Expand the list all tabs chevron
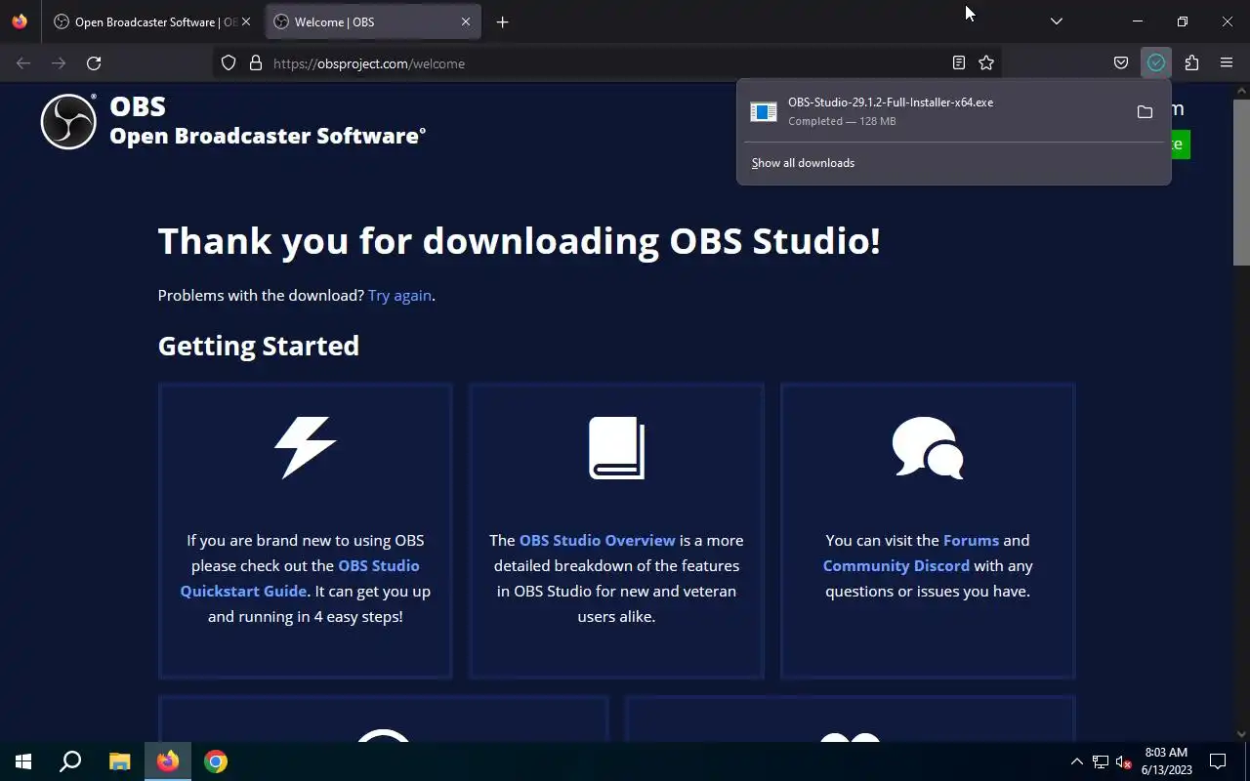The height and width of the screenshot is (781, 1250). point(1056,21)
